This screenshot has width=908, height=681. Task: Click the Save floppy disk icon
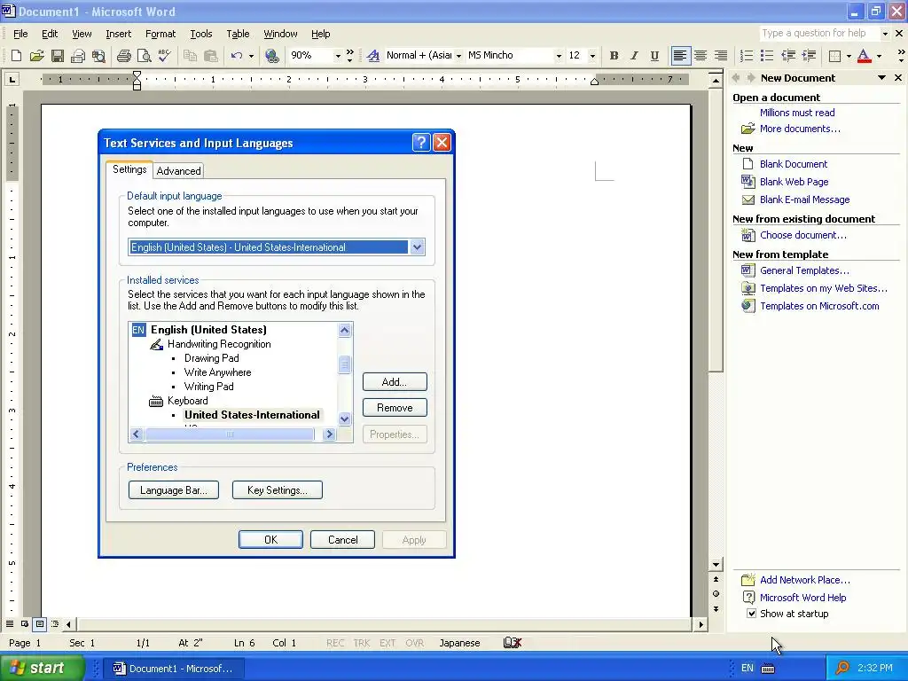(58, 56)
